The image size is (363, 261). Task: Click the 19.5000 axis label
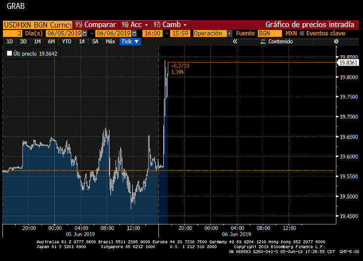[349, 196]
